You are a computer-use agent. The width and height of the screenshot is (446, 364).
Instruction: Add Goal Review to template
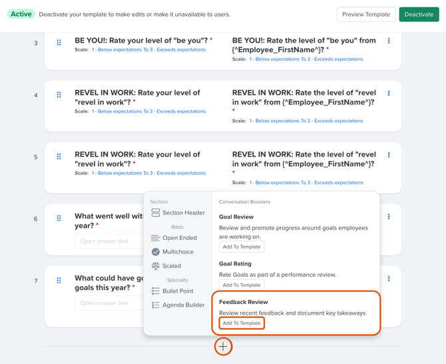tap(242, 247)
